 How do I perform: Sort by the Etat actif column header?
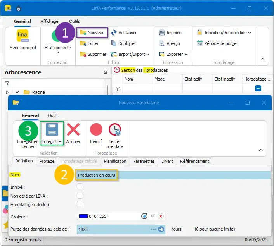point(198,79)
